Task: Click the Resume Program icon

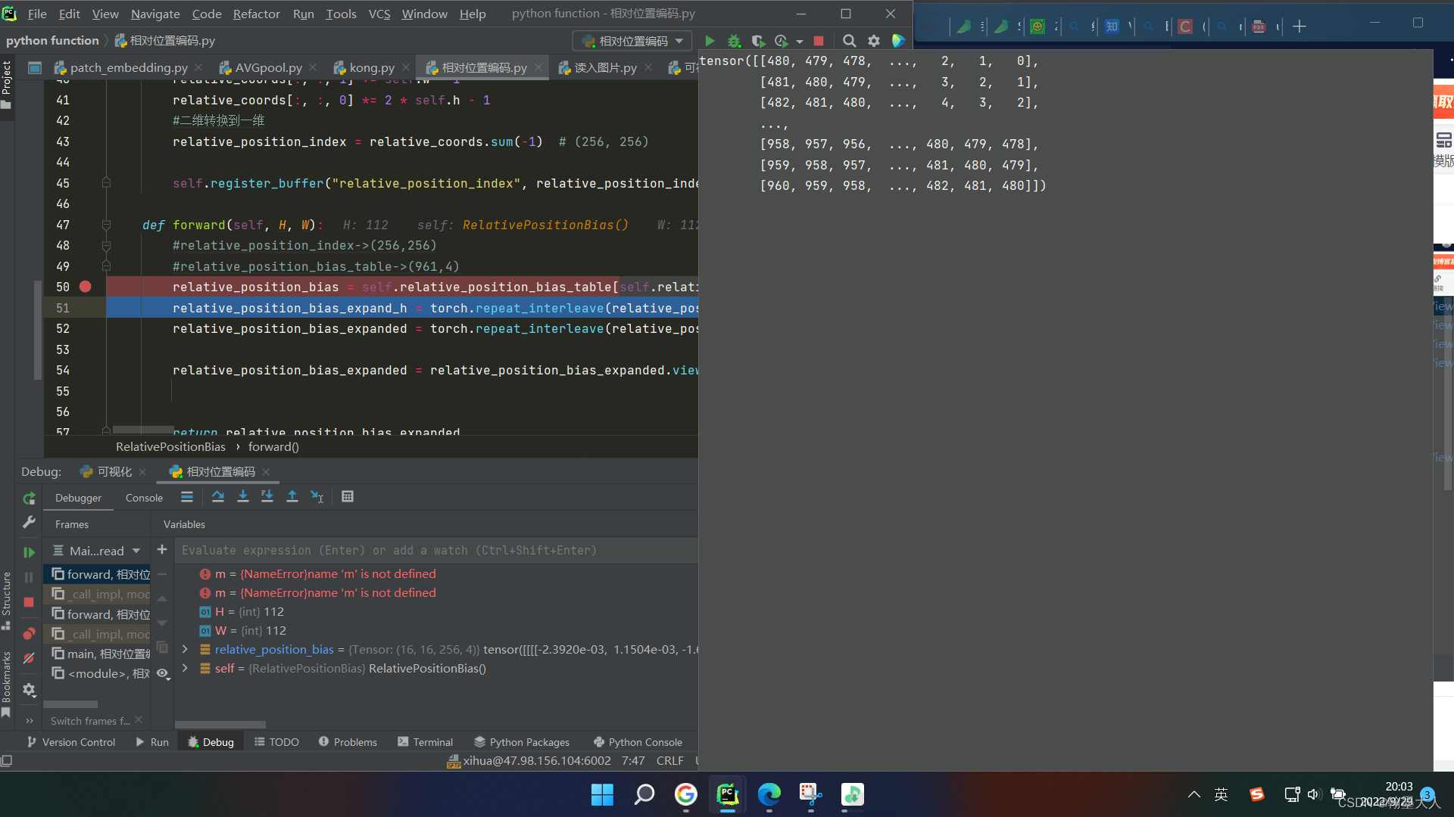Action: (29, 553)
